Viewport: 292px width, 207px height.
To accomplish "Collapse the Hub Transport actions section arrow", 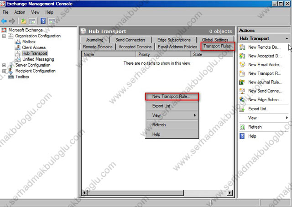I will [x=287, y=39].
